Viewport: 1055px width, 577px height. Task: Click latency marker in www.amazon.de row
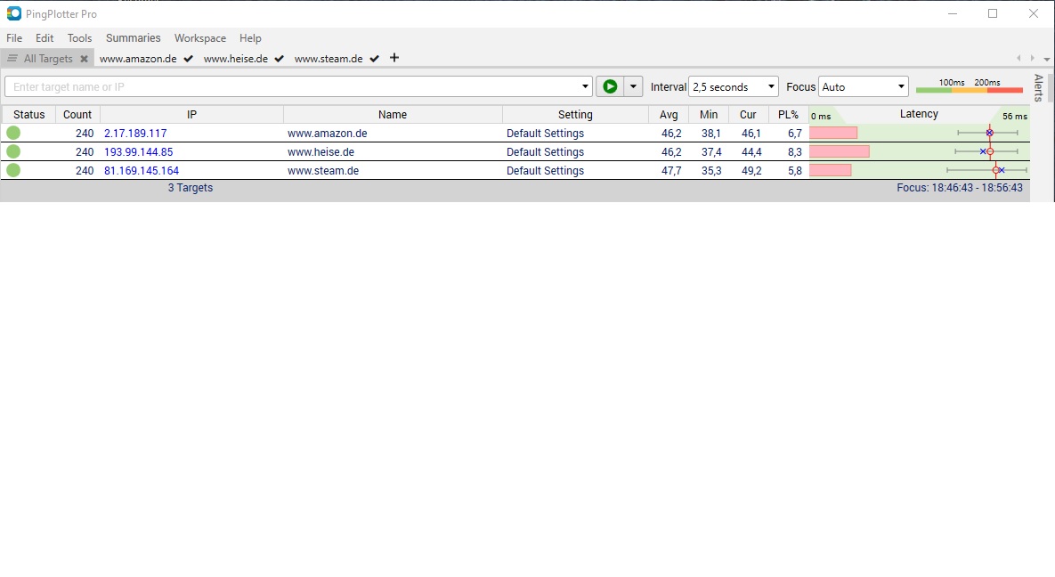point(990,133)
